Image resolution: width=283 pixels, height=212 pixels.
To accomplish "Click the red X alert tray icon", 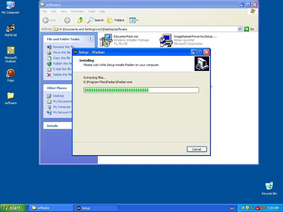I will (x=258, y=208).
